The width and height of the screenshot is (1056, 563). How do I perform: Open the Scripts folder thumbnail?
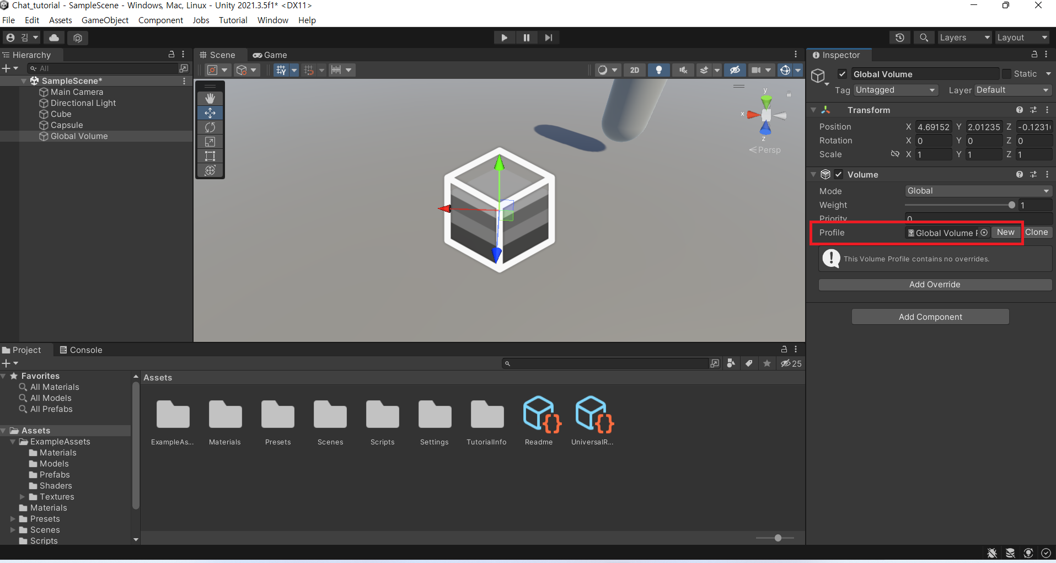click(x=383, y=414)
